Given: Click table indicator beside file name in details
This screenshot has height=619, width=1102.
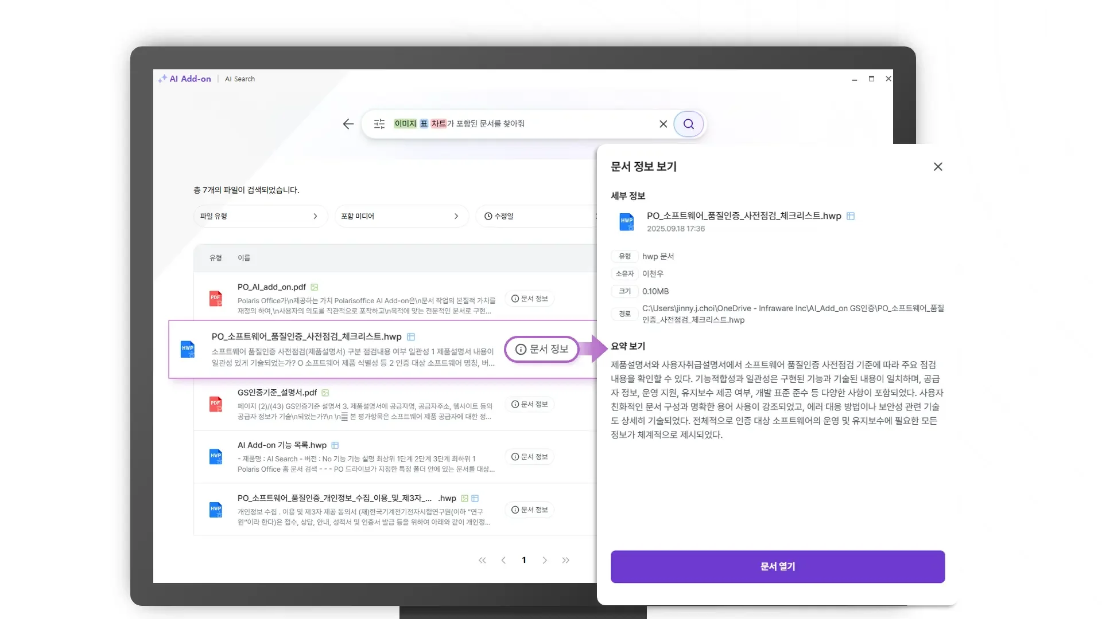Looking at the screenshot, I should click(851, 216).
